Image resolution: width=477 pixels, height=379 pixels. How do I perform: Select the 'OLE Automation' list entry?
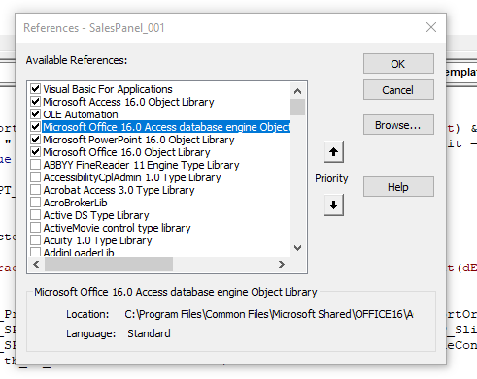tap(81, 114)
